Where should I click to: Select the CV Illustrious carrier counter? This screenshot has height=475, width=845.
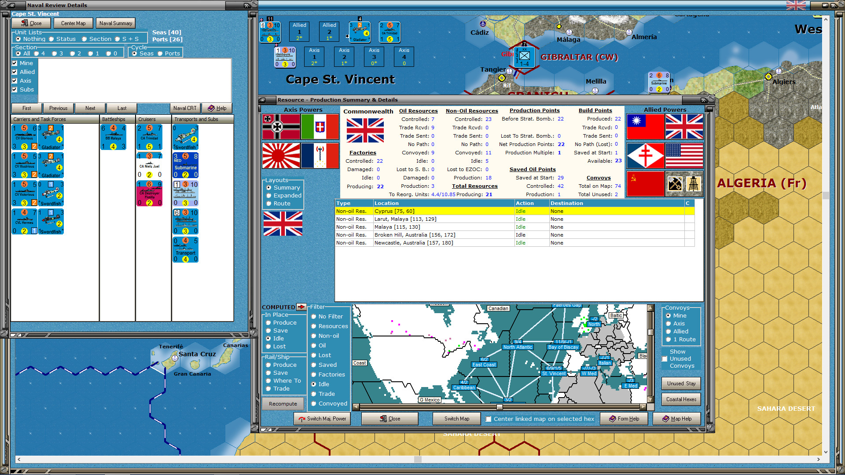[x=24, y=165]
